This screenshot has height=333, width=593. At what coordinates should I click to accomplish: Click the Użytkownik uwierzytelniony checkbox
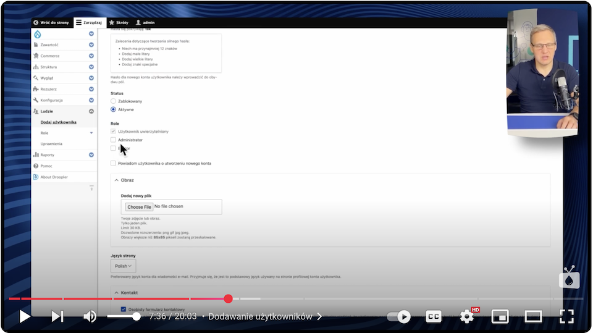coord(113,132)
